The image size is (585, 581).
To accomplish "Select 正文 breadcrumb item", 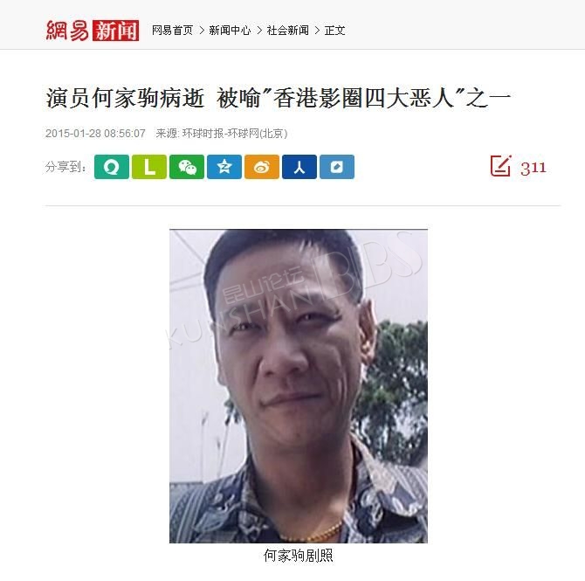I will tap(334, 31).
